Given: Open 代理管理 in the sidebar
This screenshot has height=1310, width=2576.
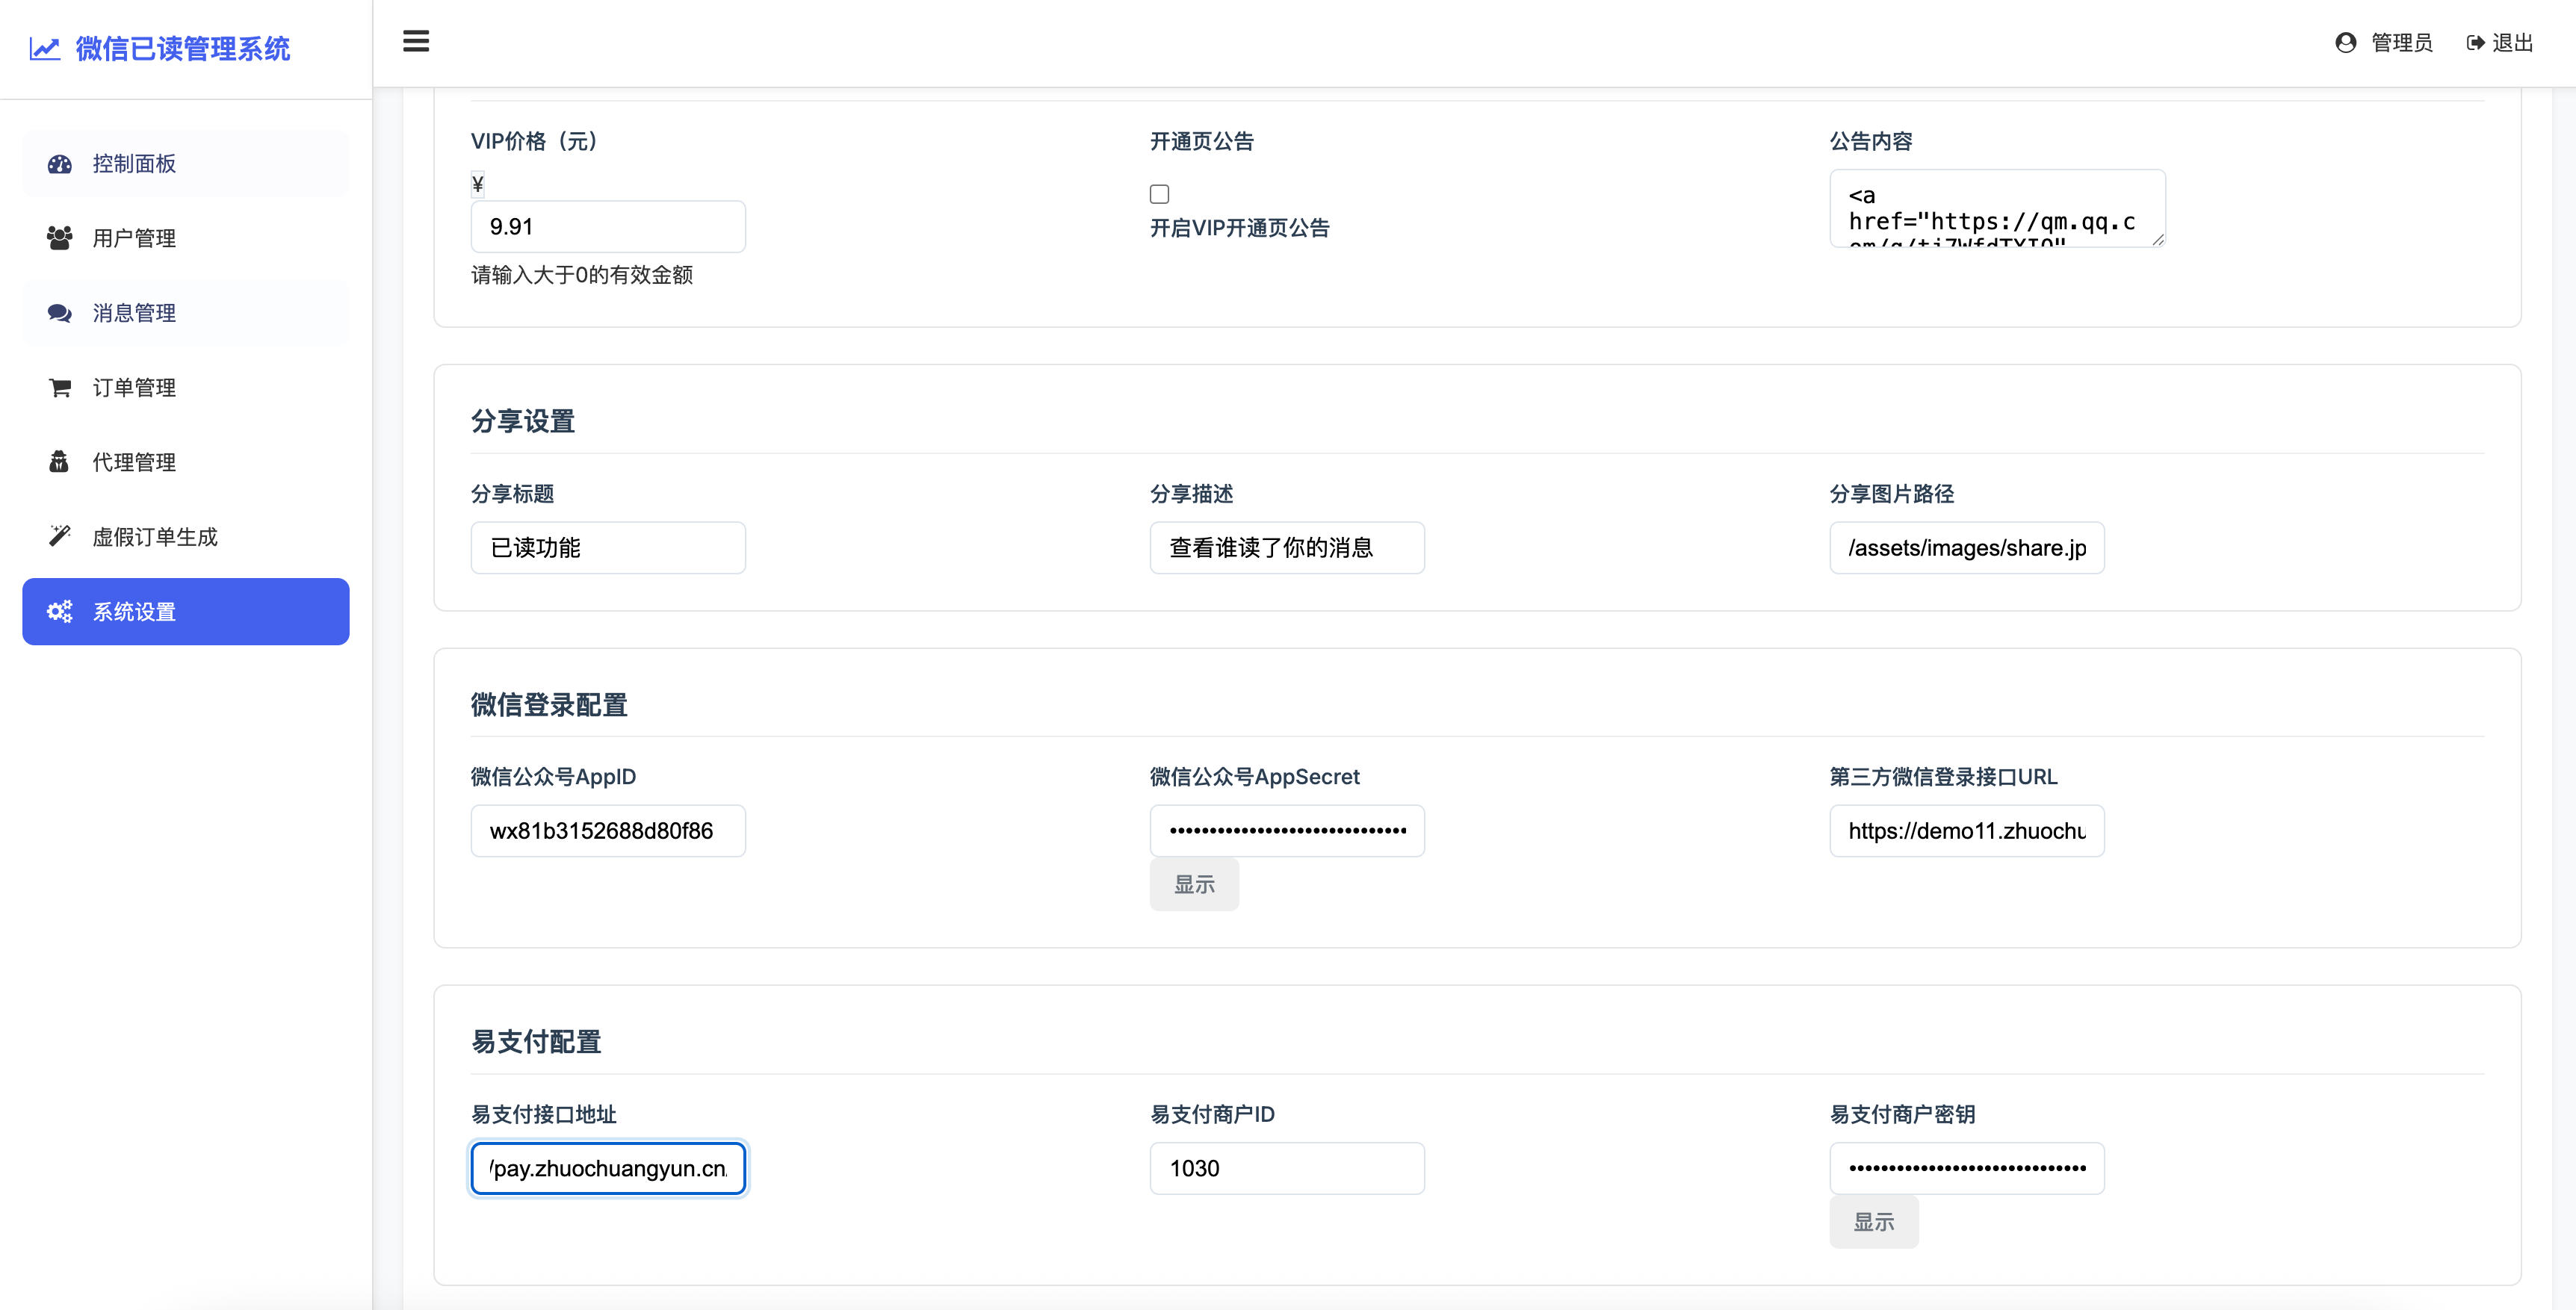Looking at the screenshot, I should [x=186, y=462].
